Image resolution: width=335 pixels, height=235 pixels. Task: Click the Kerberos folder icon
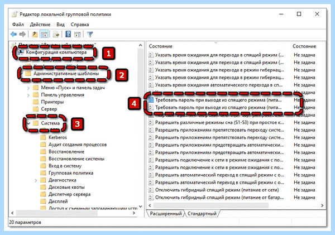point(43,137)
